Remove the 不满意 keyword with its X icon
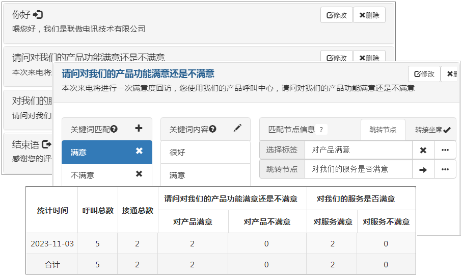This screenshot has height=276, width=462. [139, 174]
